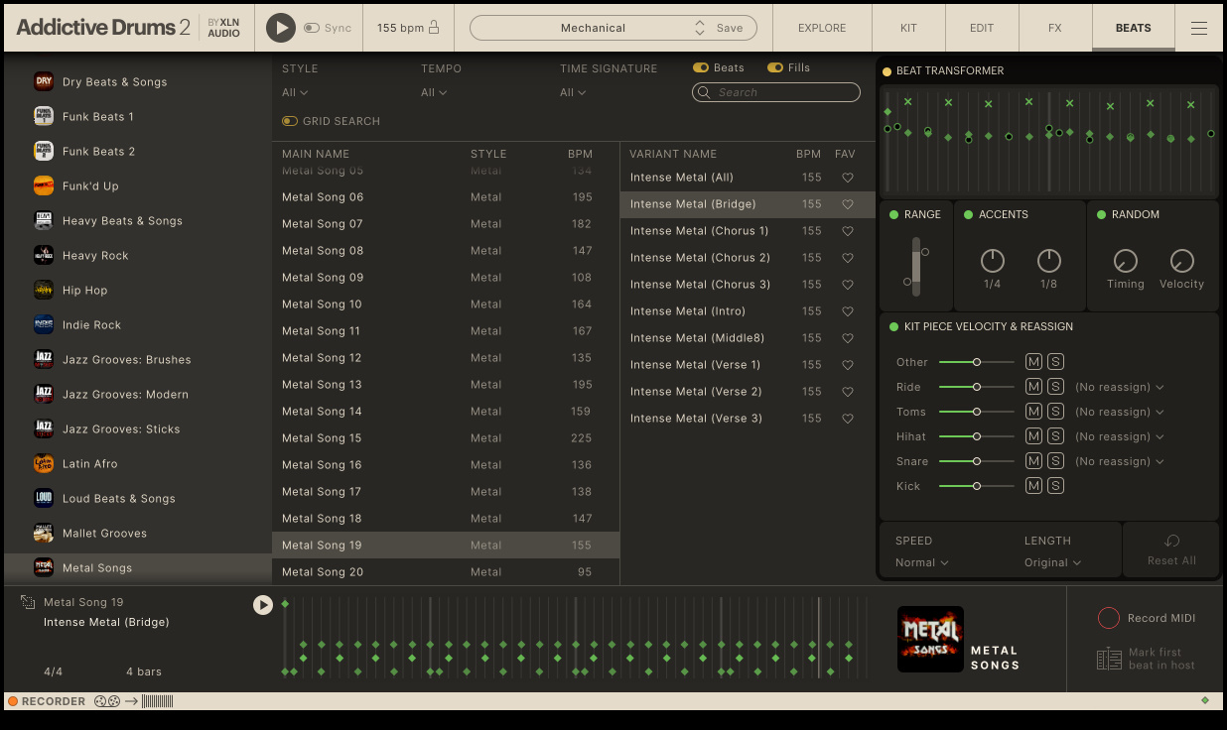
Task: Select the Metal Songs pack icon
Action: pos(44,567)
